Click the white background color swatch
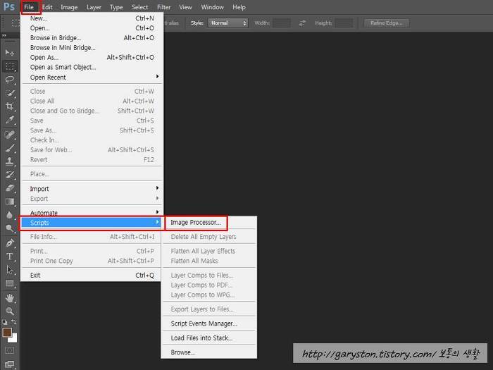The image size is (493, 370). 13,339
